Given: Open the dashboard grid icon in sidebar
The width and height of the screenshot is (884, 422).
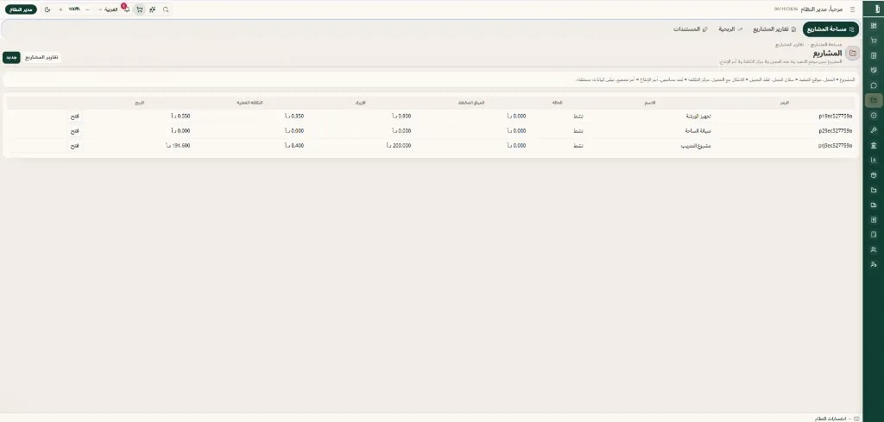Looking at the screenshot, I should (x=874, y=26).
